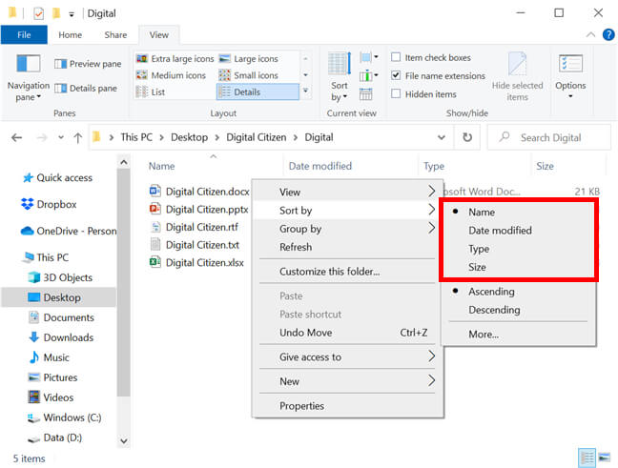This screenshot has height=468, width=618.
Task: Open the Options ribbon button
Action: [570, 77]
